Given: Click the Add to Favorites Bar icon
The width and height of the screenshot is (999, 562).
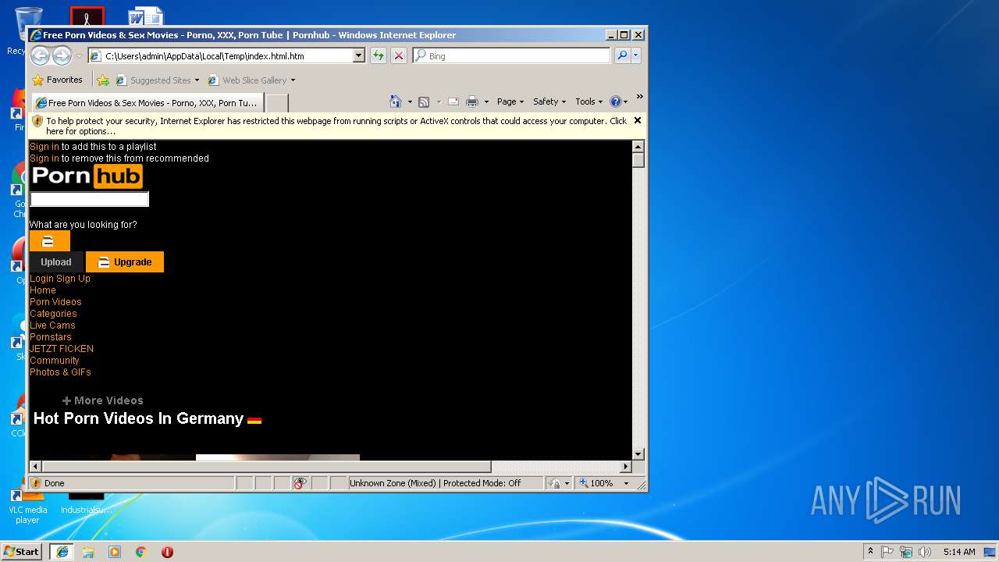Looking at the screenshot, I should point(103,80).
